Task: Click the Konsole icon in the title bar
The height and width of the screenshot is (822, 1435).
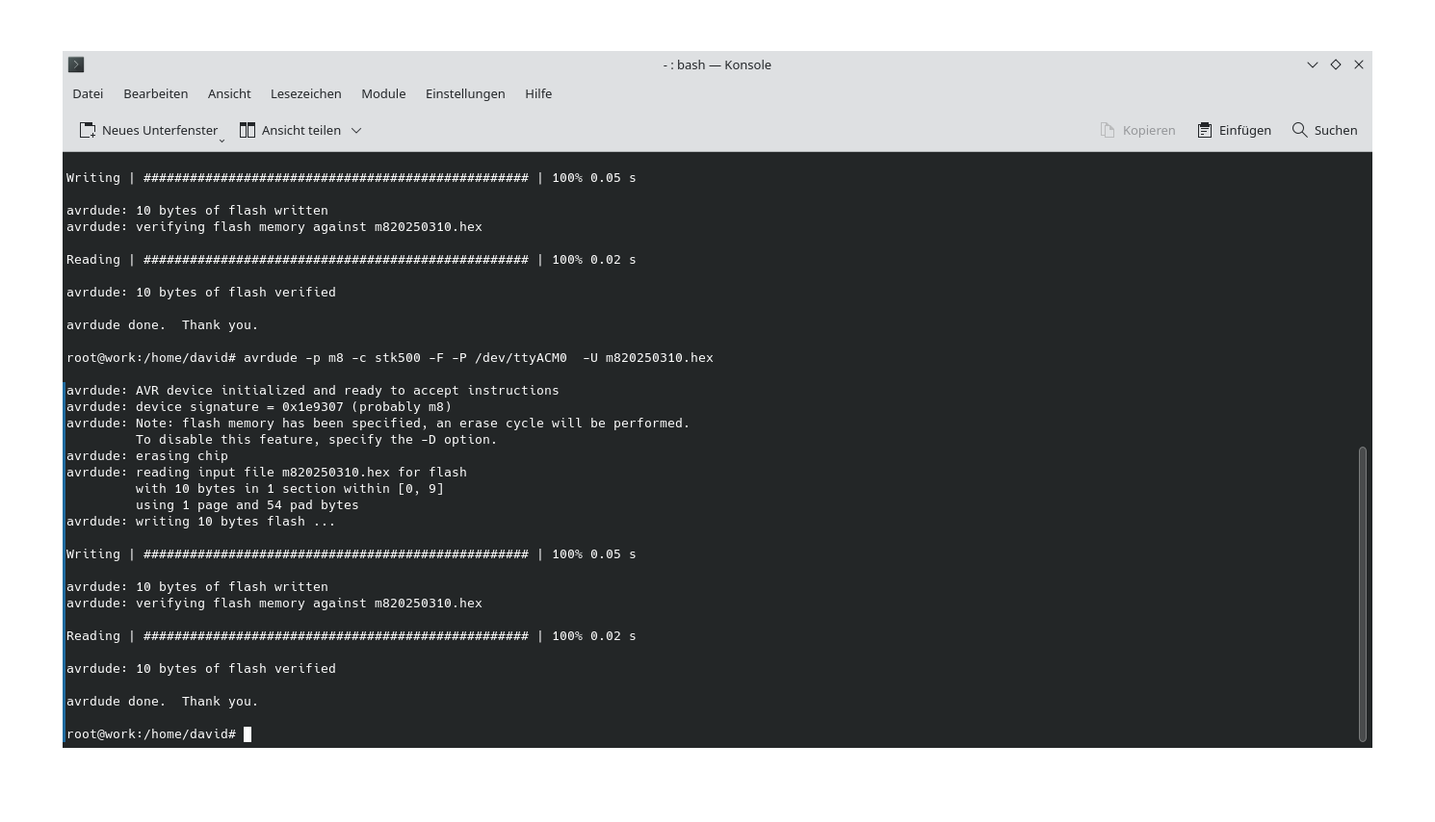Action: pyautogui.click(x=76, y=64)
